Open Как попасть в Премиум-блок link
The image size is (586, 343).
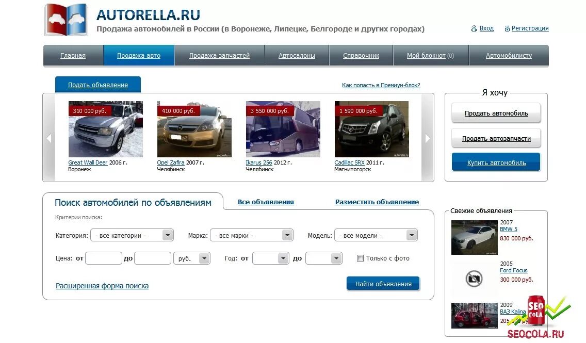(x=381, y=85)
